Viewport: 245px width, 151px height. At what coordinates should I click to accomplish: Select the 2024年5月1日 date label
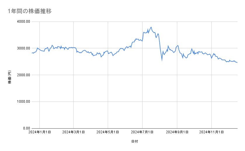pyautogui.click(x=108, y=132)
